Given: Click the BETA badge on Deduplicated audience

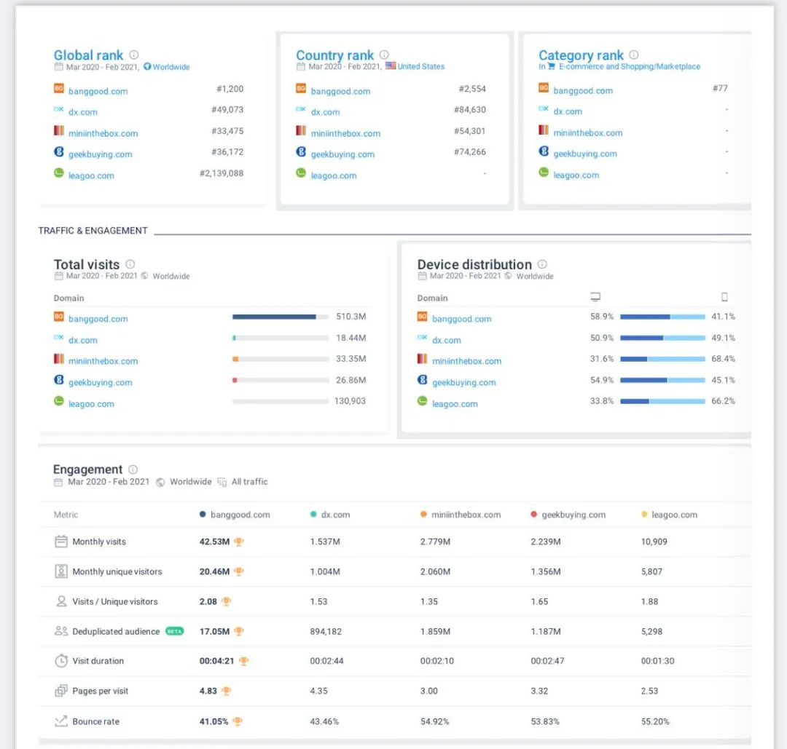Looking at the screenshot, I should click(x=175, y=631).
